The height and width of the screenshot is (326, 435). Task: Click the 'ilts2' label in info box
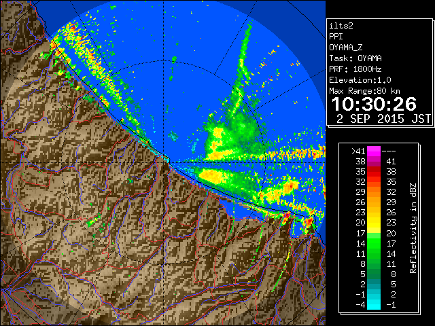pos(341,26)
